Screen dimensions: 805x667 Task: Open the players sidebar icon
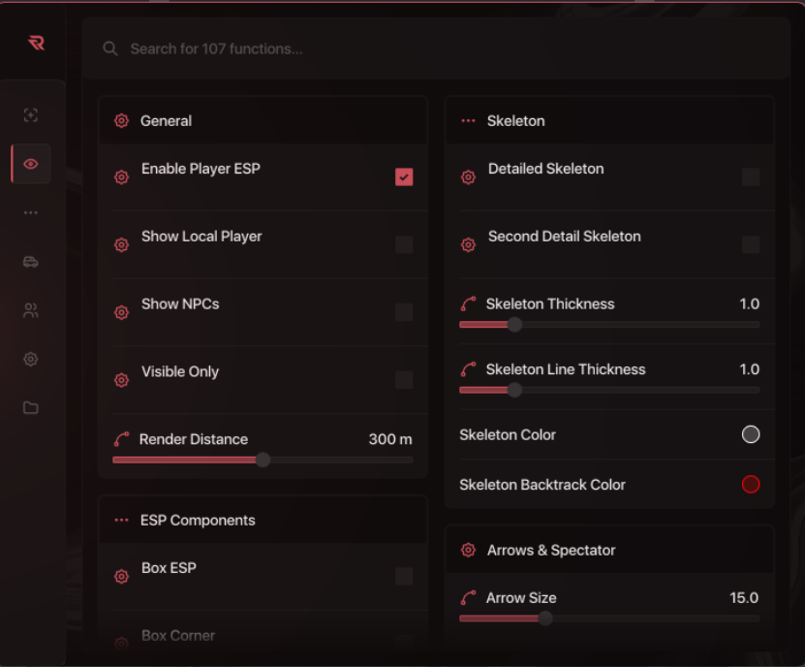[30, 310]
